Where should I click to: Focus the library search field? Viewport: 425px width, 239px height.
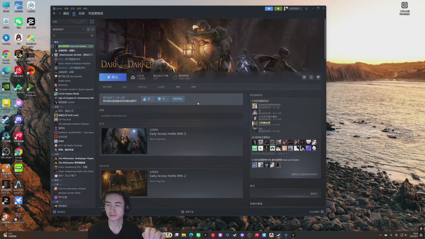pos(71,36)
